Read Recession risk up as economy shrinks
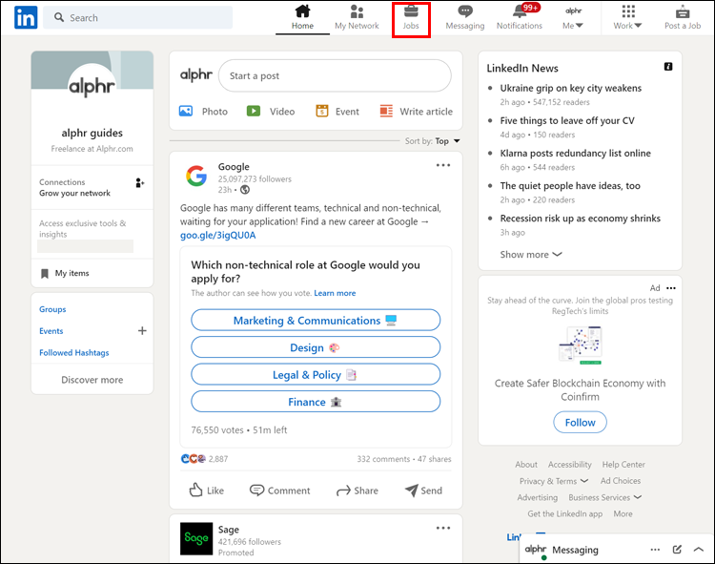This screenshot has height=564, width=715. (580, 219)
